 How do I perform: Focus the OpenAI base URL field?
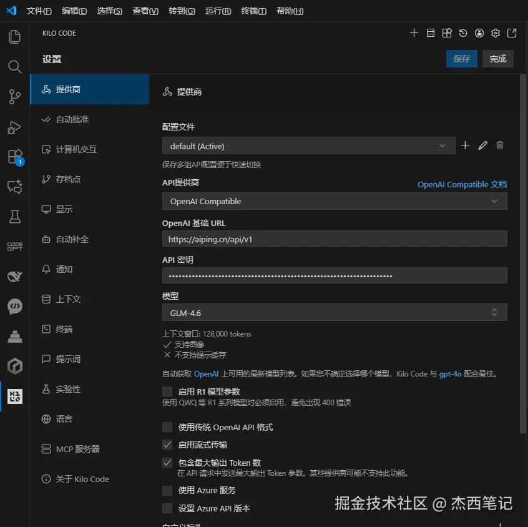[x=335, y=239]
